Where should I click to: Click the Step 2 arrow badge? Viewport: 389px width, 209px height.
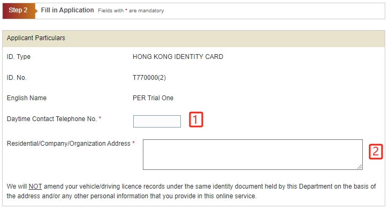click(x=19, y=10)
